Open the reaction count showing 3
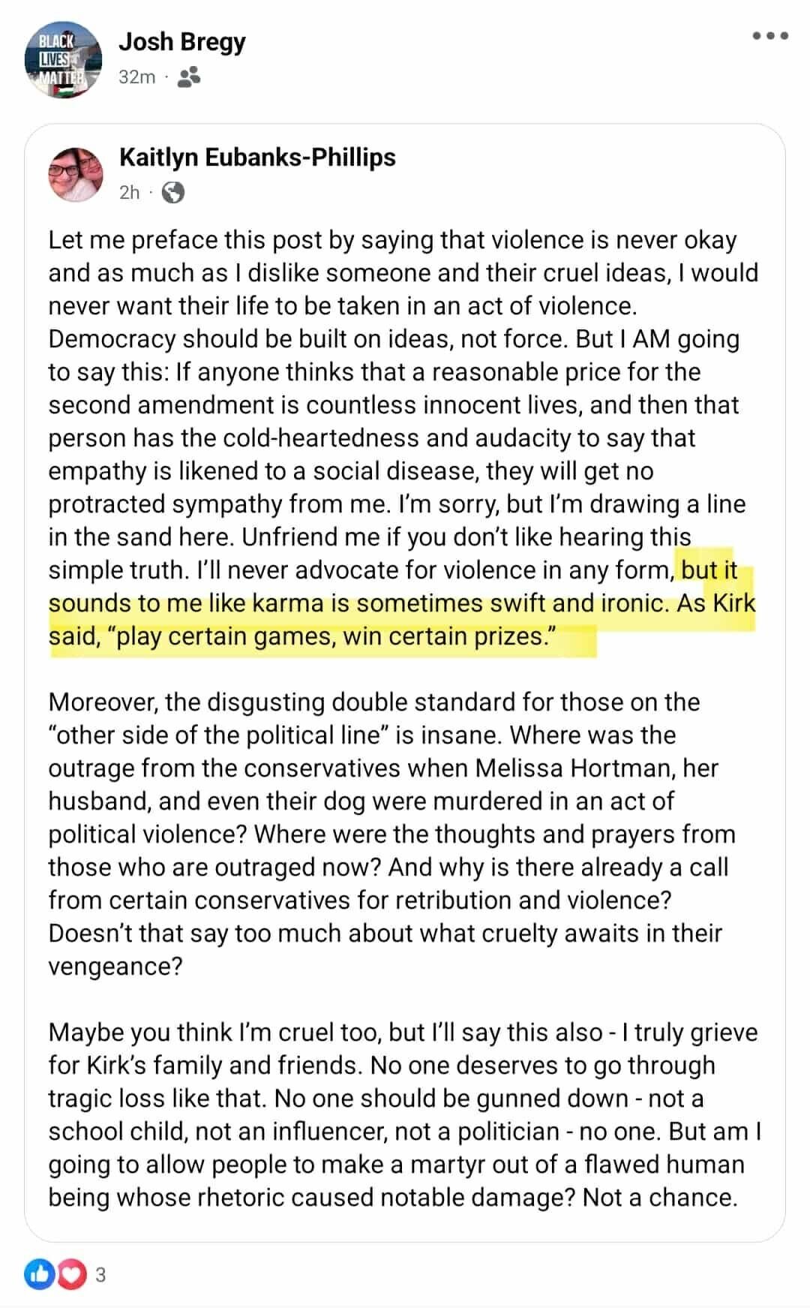 (100, 1274)
